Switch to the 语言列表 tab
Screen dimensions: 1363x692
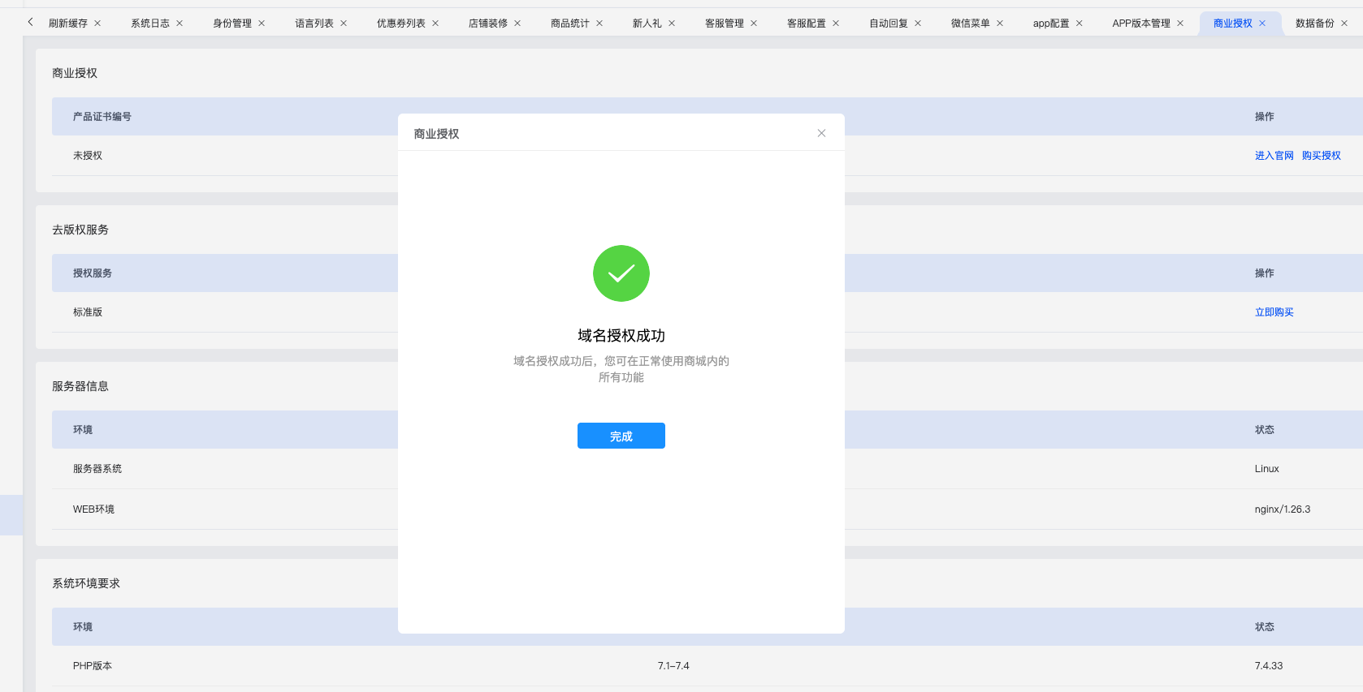click(x=314, y=24)
